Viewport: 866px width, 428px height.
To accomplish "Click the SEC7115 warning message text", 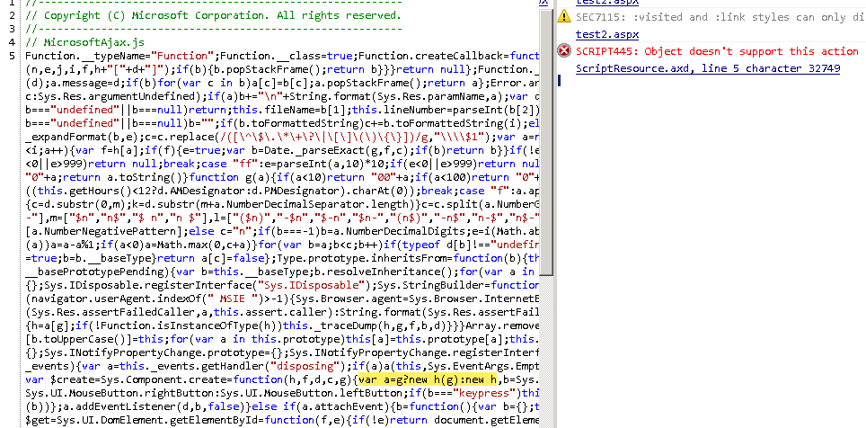I will 720,17.
